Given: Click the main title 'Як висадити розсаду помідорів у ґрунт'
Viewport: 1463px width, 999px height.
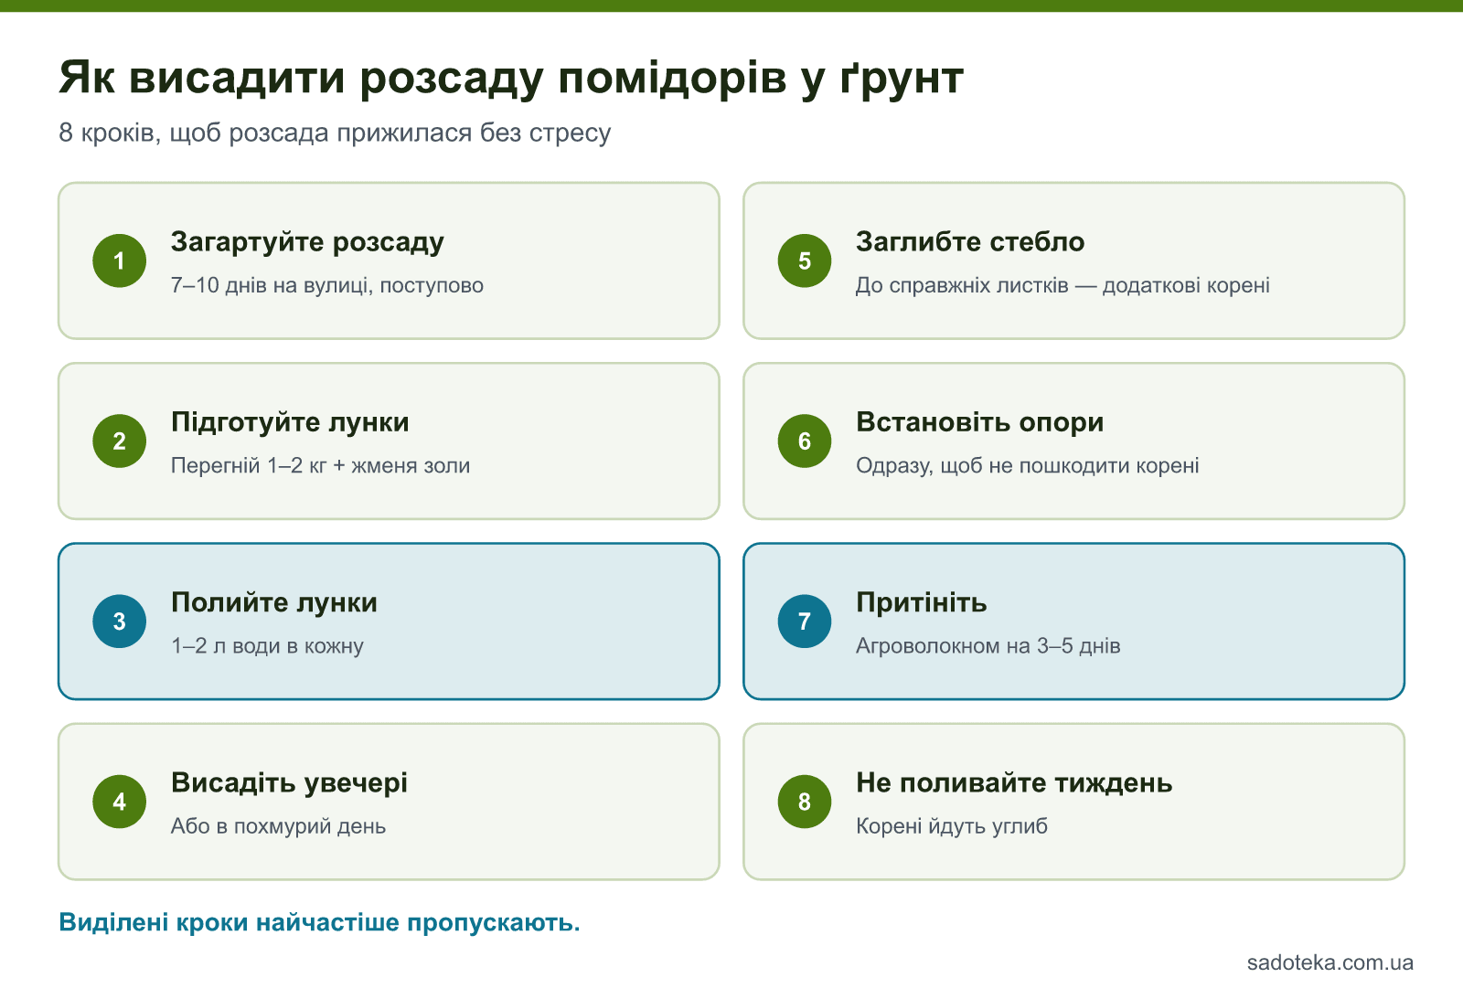Looking at the screenshot, I should click(x=511, y=77).
